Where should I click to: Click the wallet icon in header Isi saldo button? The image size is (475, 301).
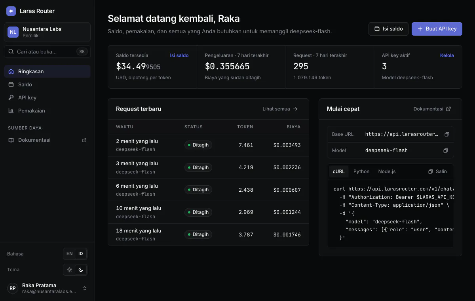(x=377, y=29)
